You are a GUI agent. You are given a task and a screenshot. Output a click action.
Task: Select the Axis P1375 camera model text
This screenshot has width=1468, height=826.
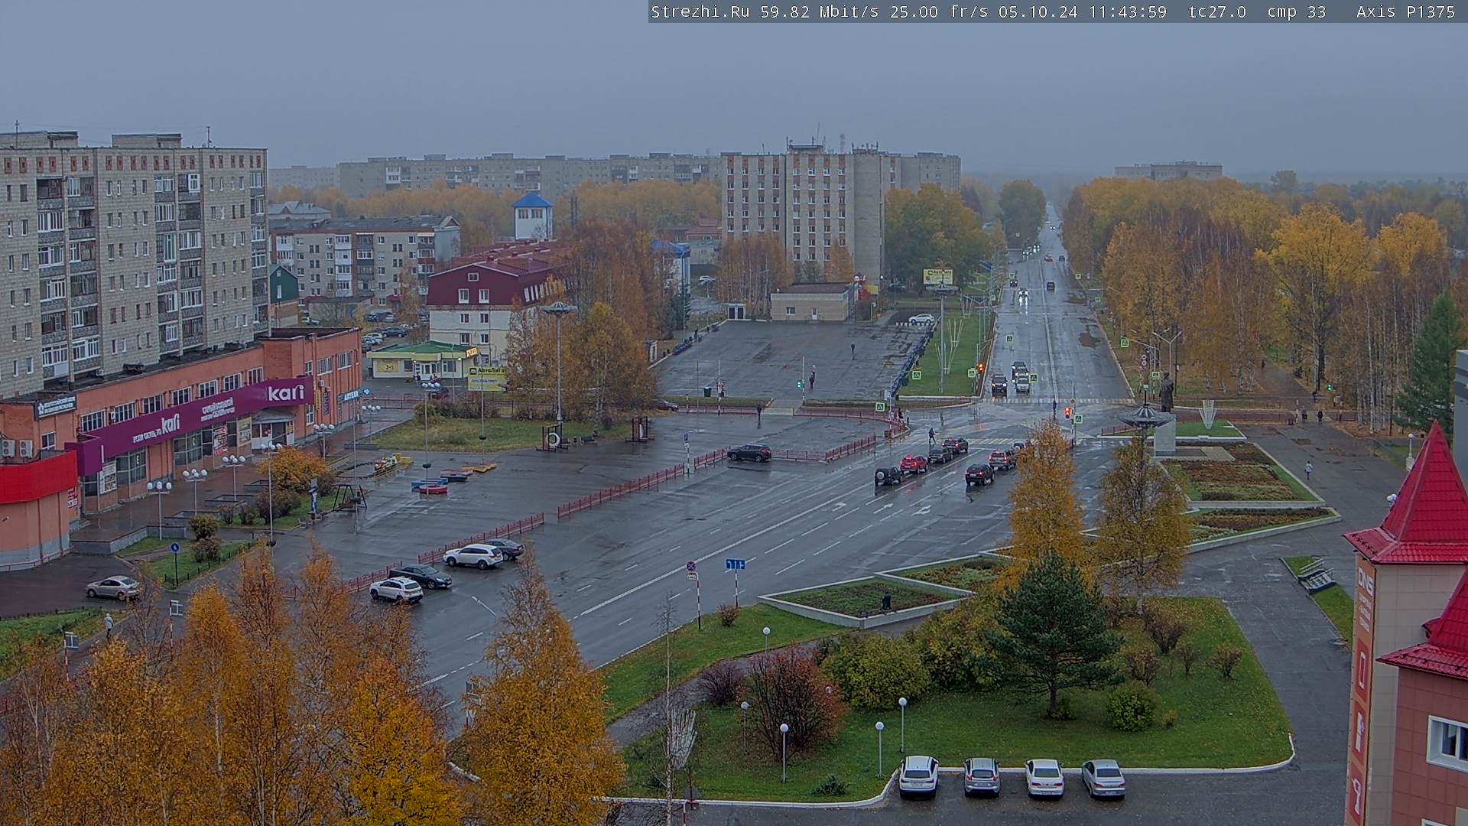pos(1405,11)
